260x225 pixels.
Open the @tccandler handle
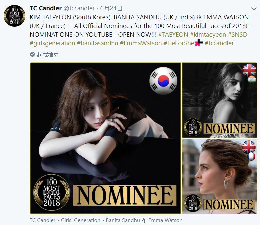tap(79, 8)
